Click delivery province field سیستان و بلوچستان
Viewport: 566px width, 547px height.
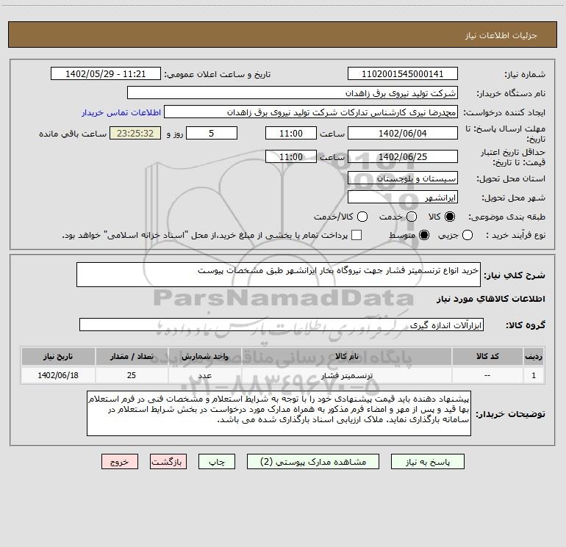403,178
